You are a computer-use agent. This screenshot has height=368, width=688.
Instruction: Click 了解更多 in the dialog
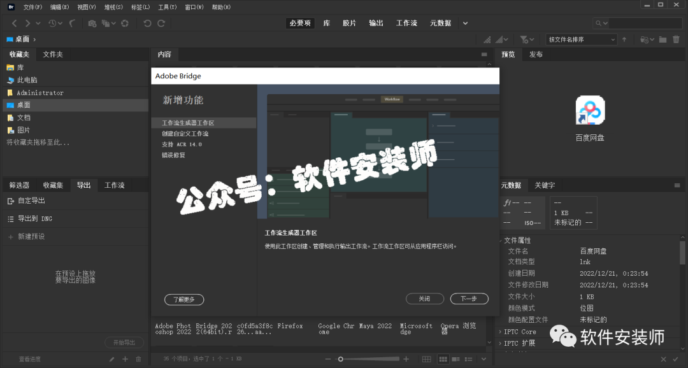[x=184, y=300]
